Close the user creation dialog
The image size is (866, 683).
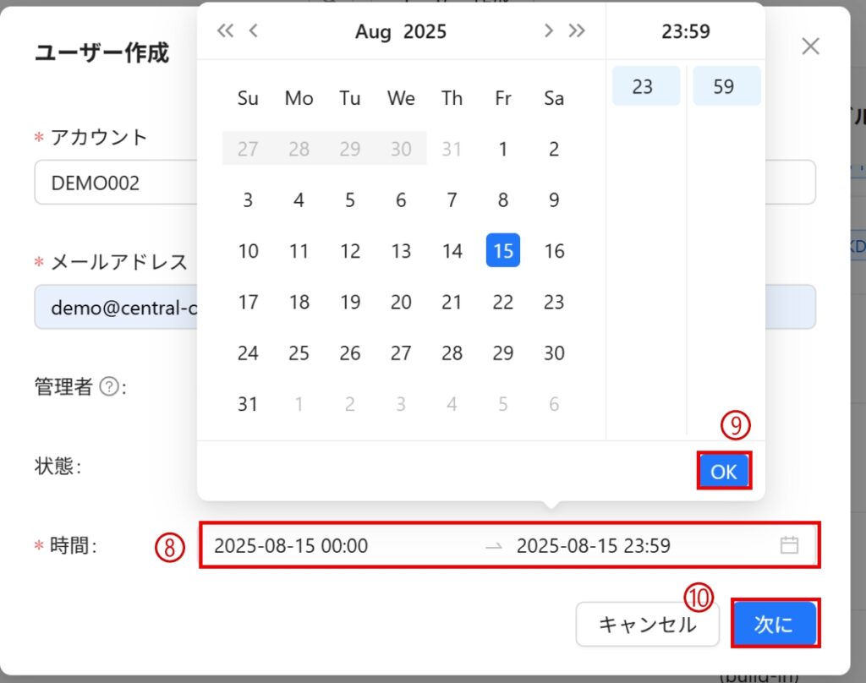810,46
